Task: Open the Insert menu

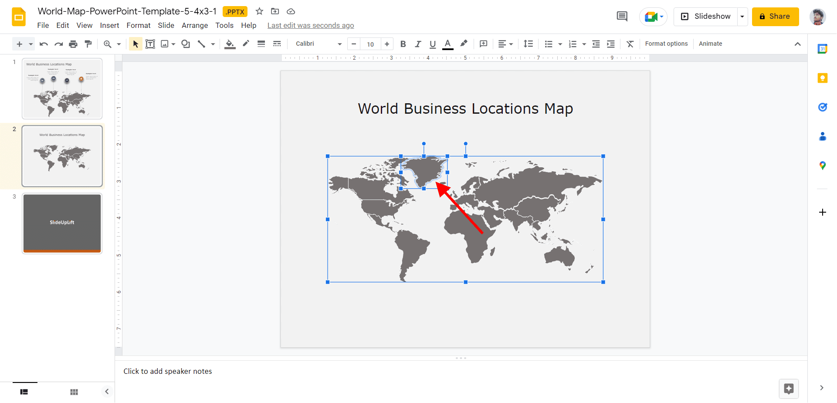Action: [x=109, y=25]
